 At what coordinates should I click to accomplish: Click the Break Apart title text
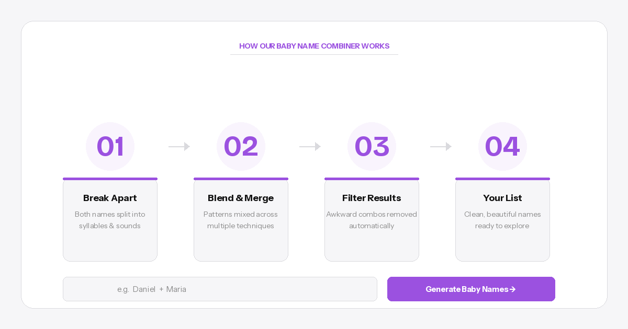pos(110,198)
